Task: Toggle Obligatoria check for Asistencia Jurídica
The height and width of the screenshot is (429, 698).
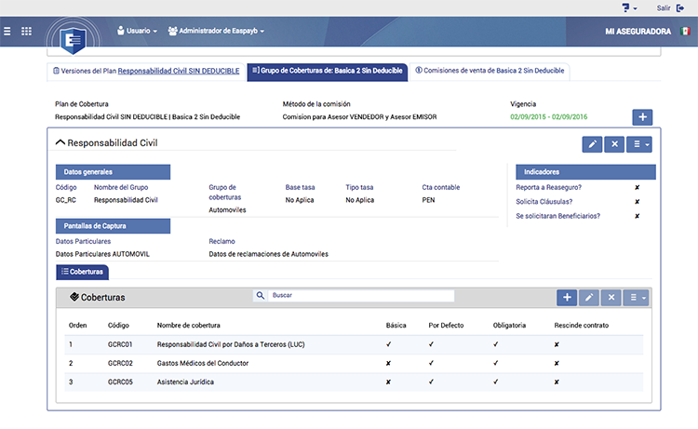Action: point(495,382)
